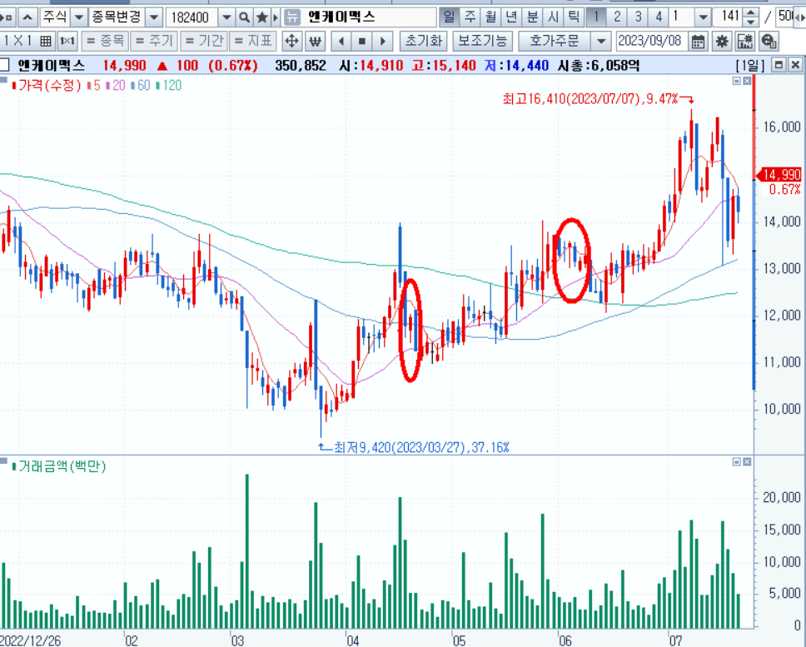Select 분 minute period
806x647 pixels.
pyautogui.click(x=532, y=17)
